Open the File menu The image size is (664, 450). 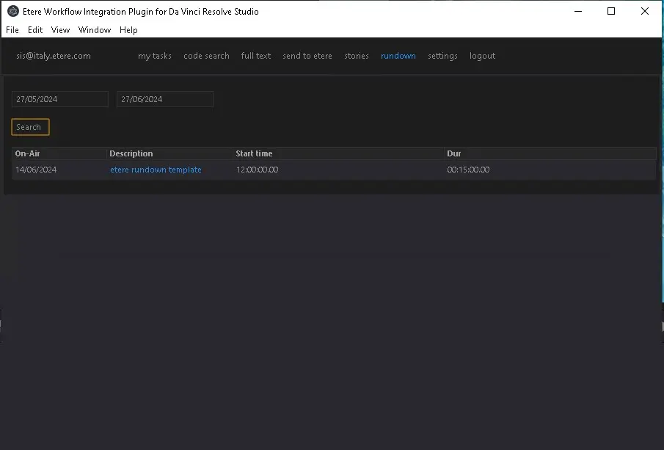pos(12,30)
